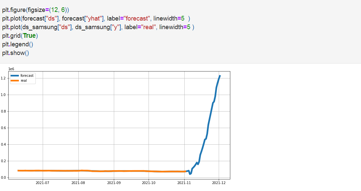Click the 1e6 axis scale label
This screenshot has height=191, width=361.
coord(11,69)
